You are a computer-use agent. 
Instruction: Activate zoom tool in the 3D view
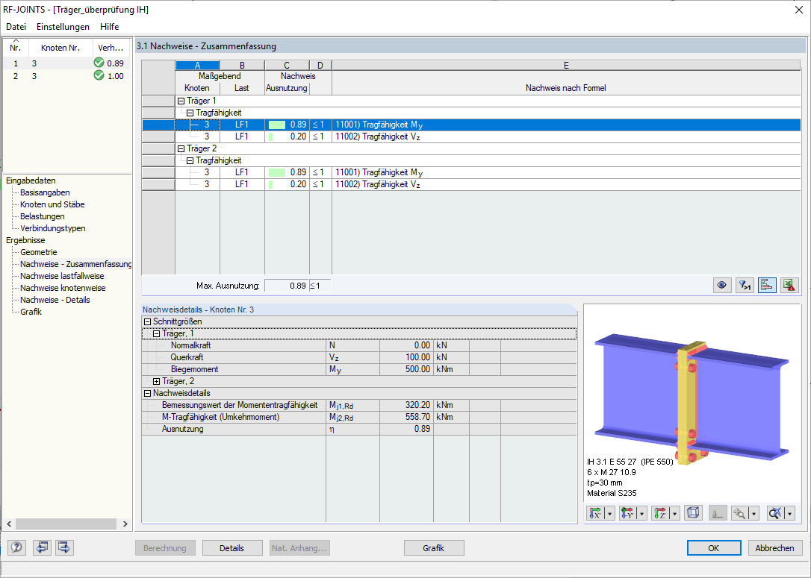[x=741, y=513]
